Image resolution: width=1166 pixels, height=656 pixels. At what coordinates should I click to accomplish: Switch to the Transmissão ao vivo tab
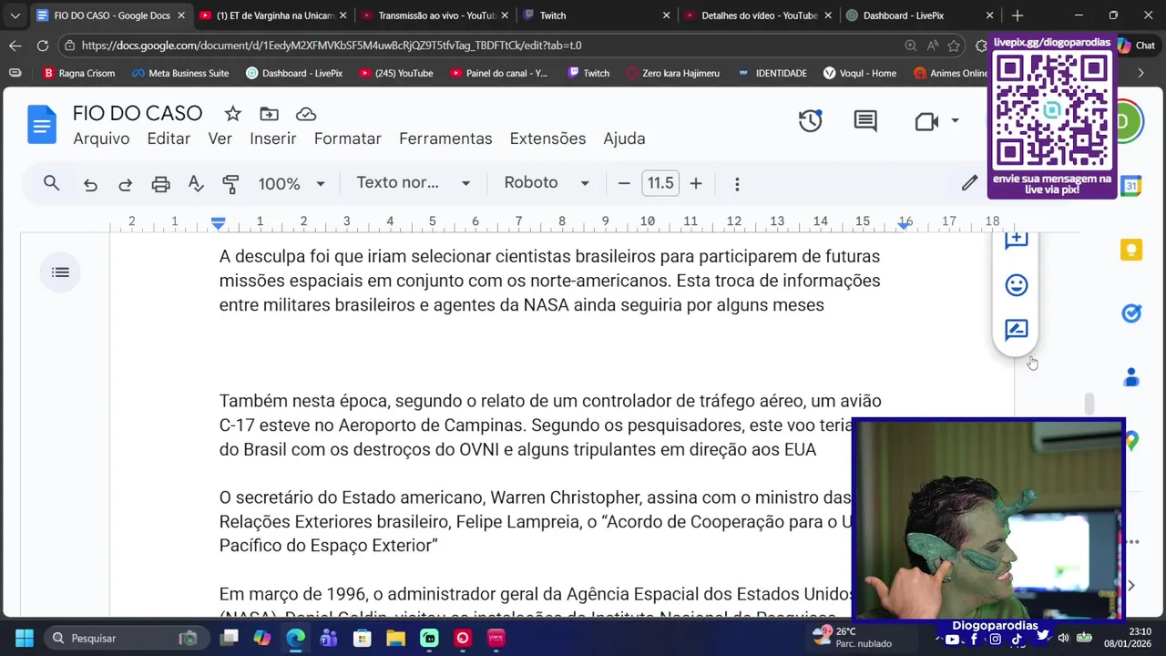434,15
